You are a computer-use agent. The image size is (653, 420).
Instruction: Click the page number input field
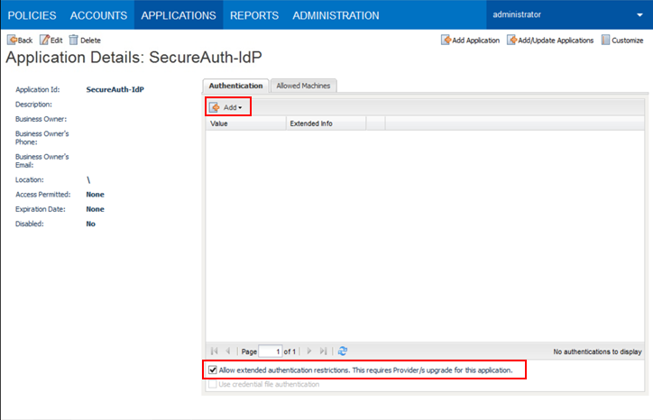pos(271,351)
